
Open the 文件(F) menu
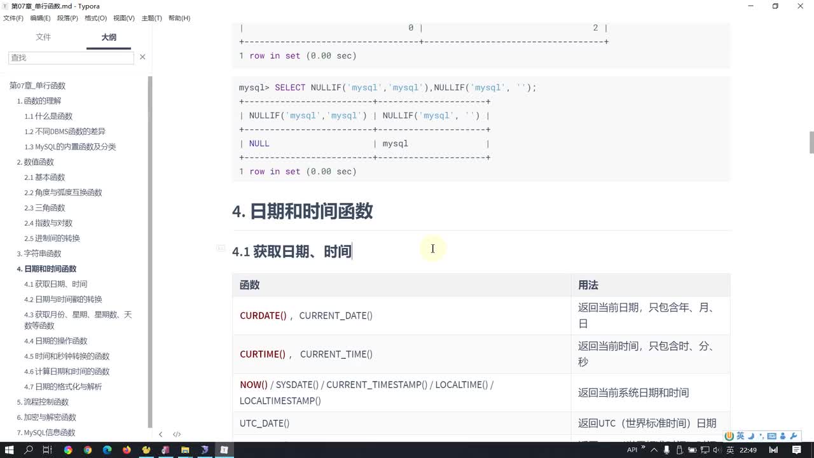pyautogui.click(x=13, y=18)
